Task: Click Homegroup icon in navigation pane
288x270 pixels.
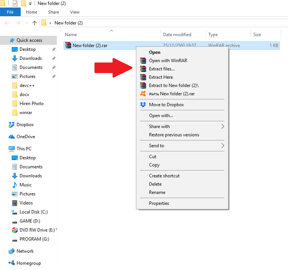Action: pyautogui.click(x=12, y=263)
